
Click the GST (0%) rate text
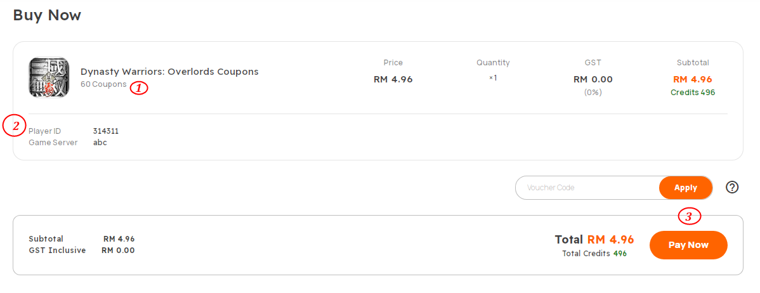593,92
